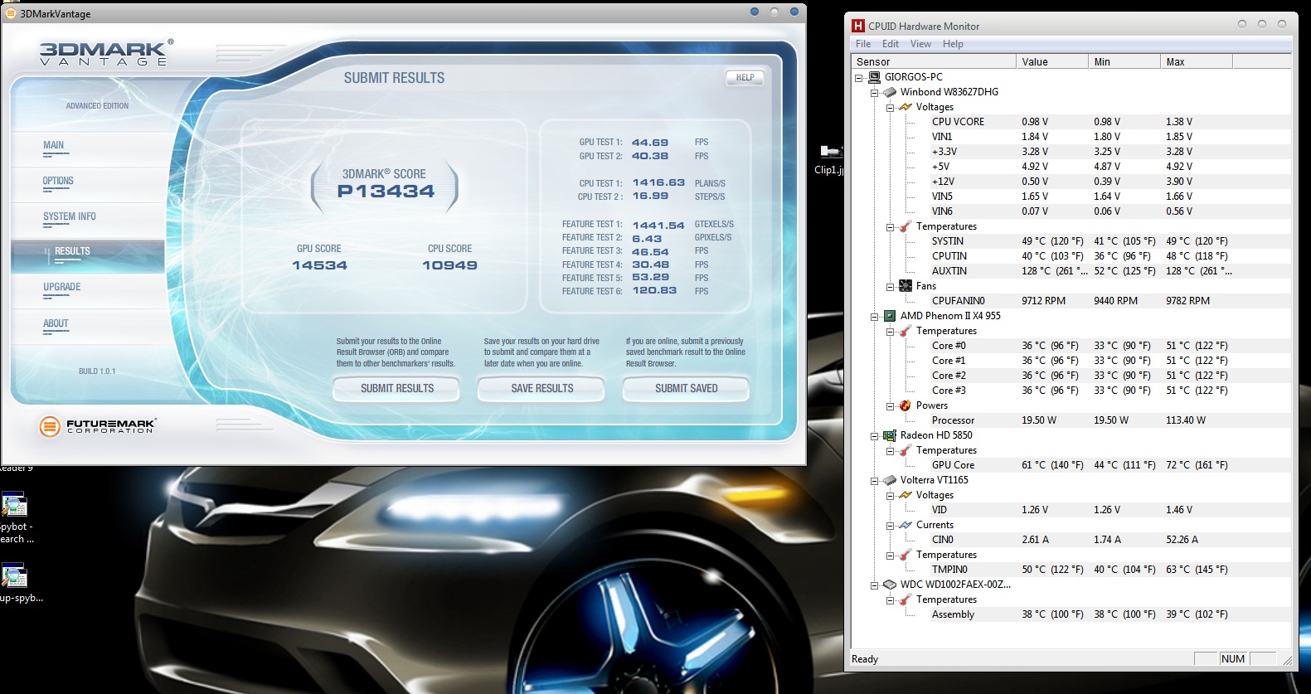Collapse the Radeon HD 5850 node

tap(875, 435)
